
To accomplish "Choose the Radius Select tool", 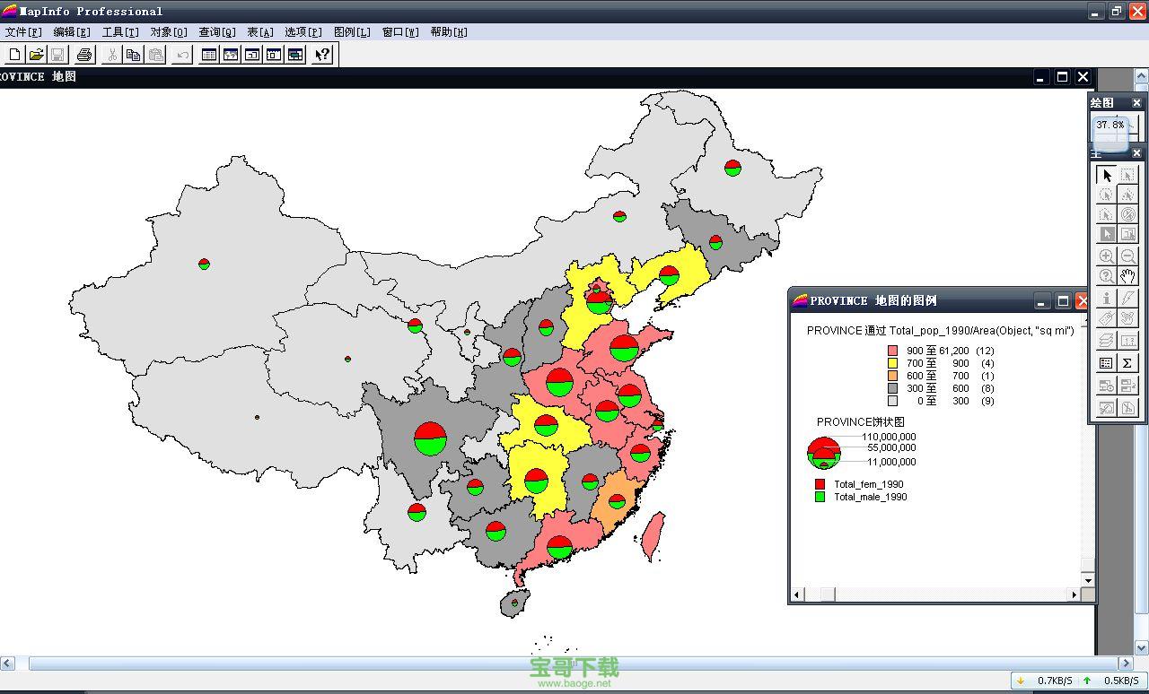I will click(x=1107, y=195).
